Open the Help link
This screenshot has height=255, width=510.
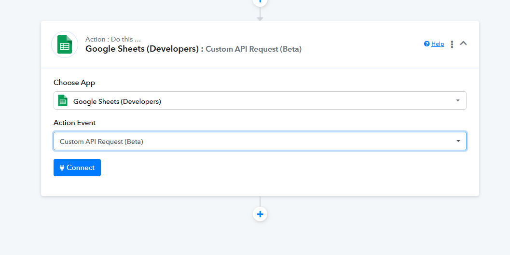438,43
